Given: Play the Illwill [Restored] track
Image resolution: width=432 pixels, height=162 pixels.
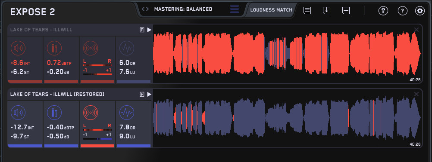Looking at the screenshot, I should [149, 94].
